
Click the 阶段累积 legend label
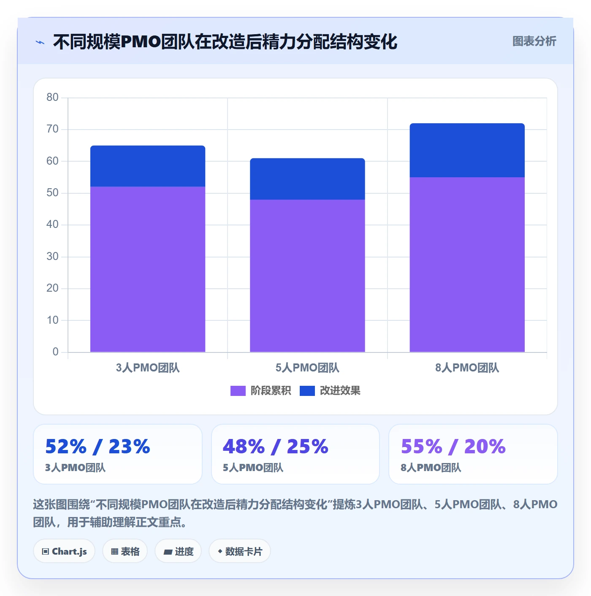point(271,391)
